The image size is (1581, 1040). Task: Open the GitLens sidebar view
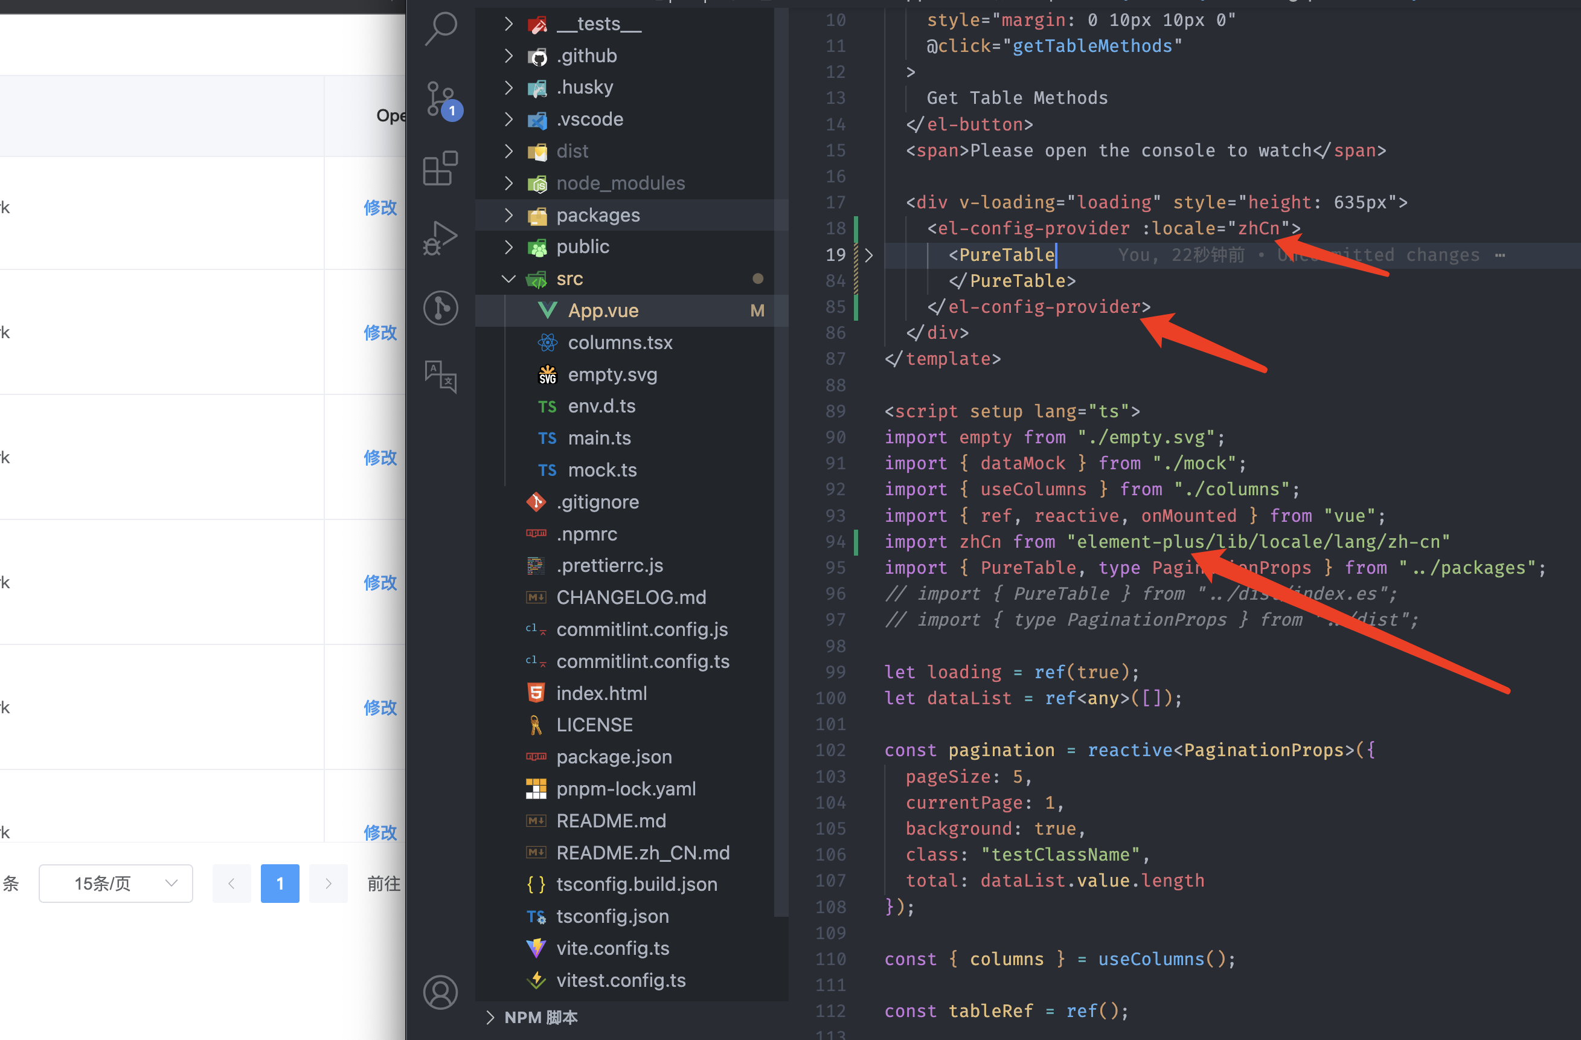coord(440,307)
